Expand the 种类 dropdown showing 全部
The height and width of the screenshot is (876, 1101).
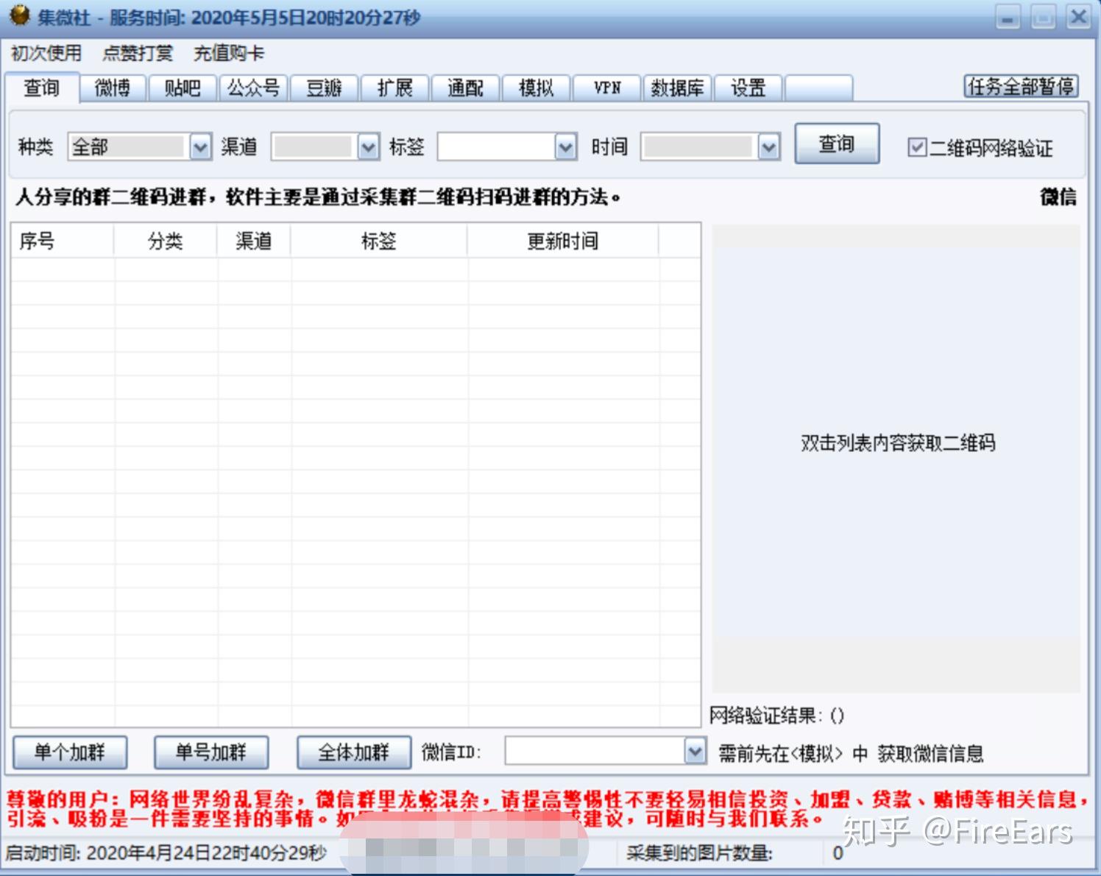(200, 146)
